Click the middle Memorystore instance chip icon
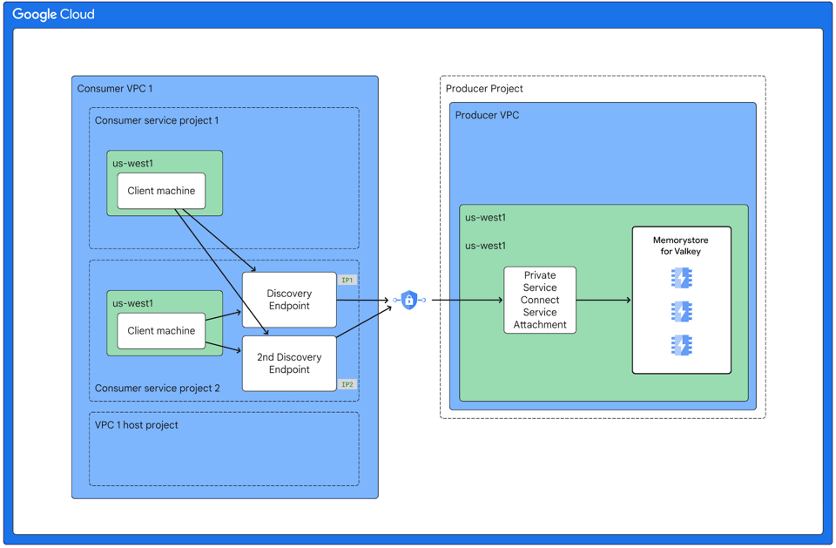Viewport: 836px width, 548px height. [681, 312]
